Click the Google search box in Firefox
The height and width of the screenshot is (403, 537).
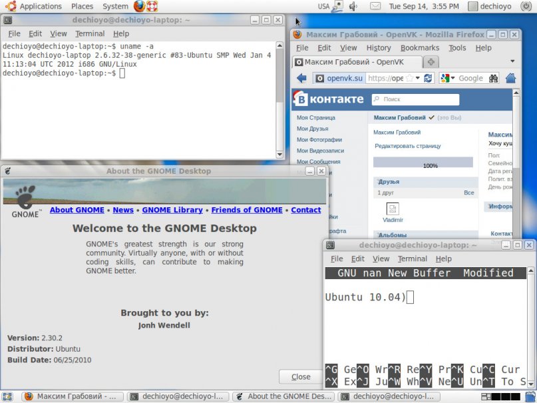(x=470, y=78)
